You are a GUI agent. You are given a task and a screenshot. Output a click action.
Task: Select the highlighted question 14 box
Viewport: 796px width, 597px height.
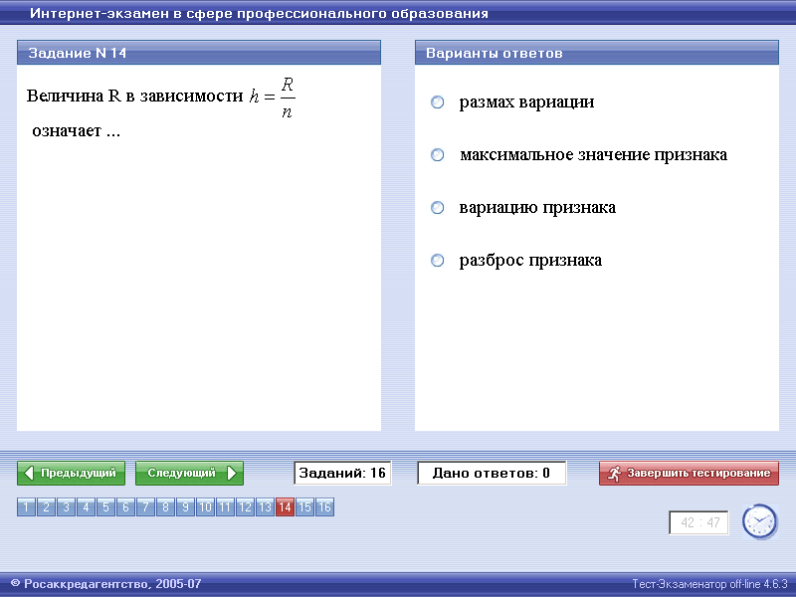click(285, 506)
